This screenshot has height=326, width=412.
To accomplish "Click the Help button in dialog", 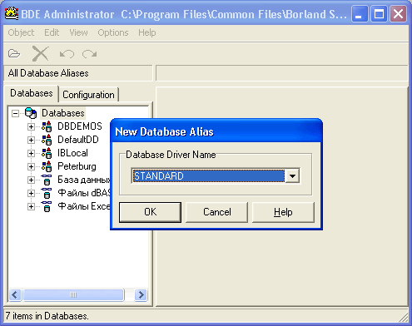I will 283,212.
